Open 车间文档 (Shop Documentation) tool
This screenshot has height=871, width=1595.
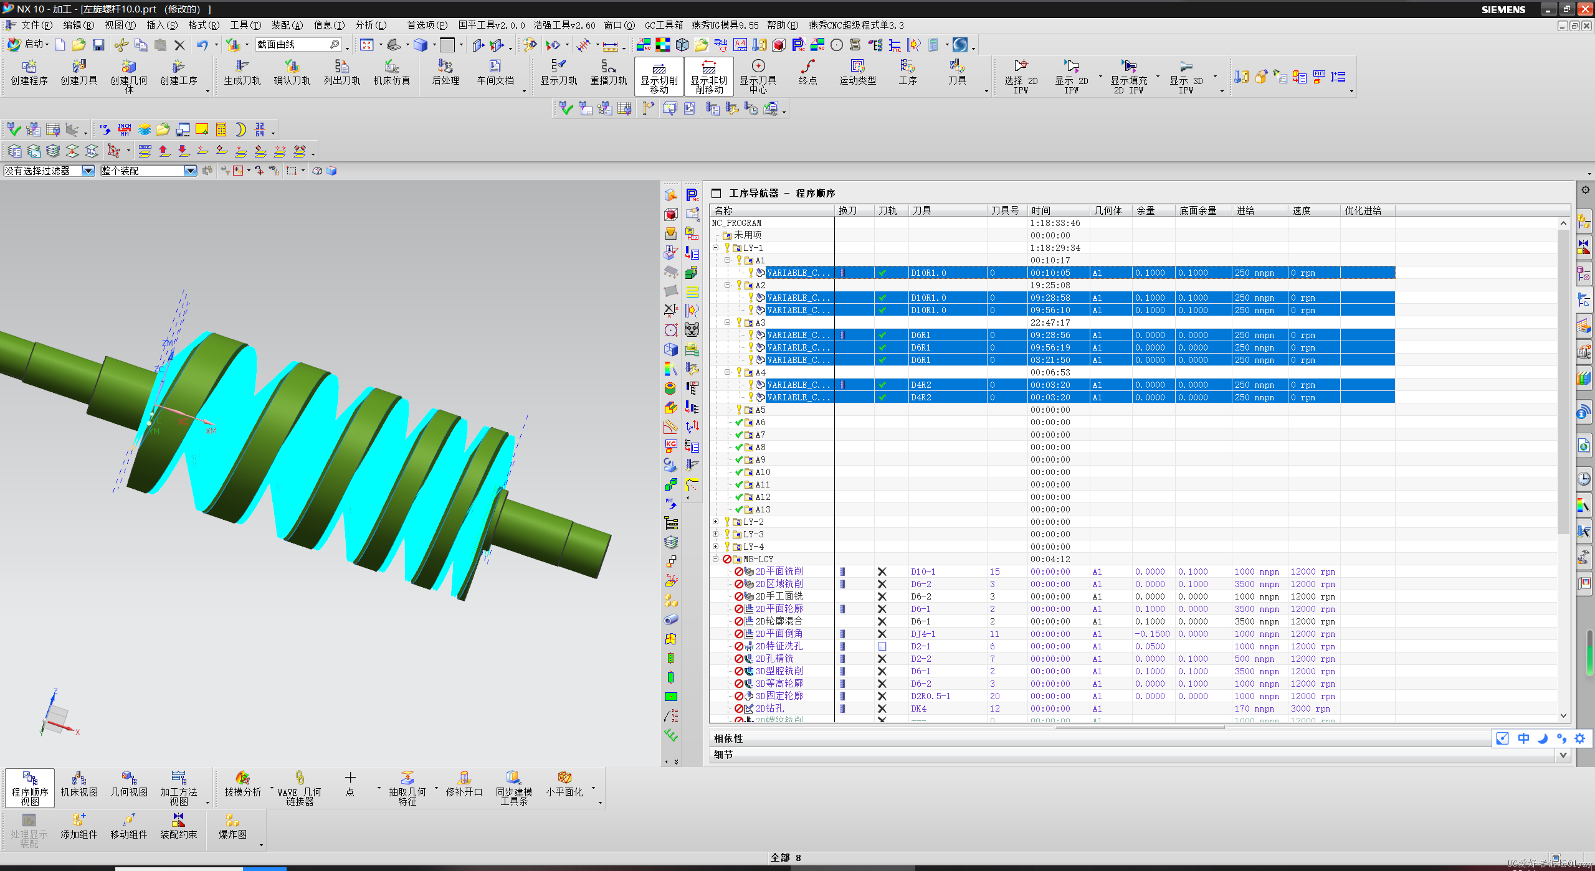click(x=495, y=73)
